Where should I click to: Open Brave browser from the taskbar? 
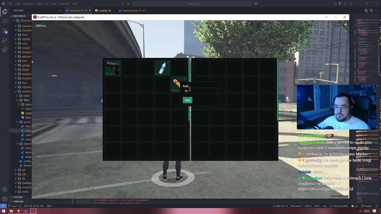(x=18, y=211)
